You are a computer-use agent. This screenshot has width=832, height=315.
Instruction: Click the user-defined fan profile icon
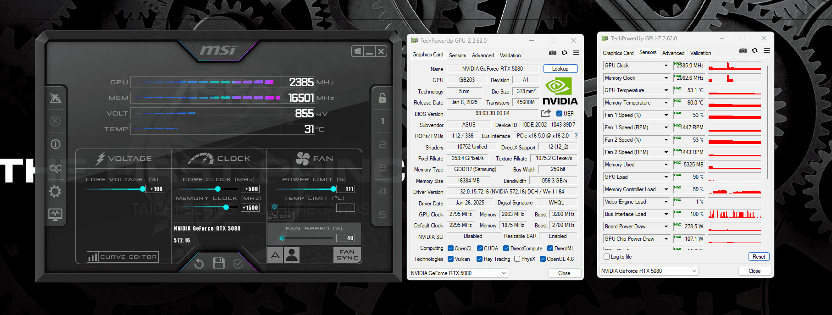292,255
